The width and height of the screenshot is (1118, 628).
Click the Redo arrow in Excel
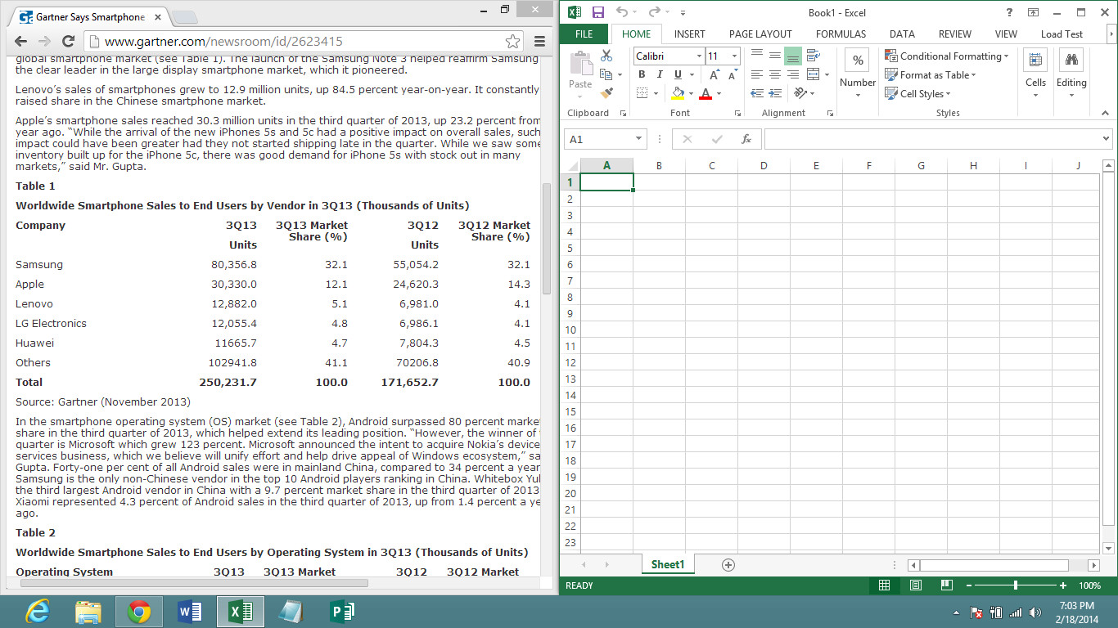[x=654, y=12]
